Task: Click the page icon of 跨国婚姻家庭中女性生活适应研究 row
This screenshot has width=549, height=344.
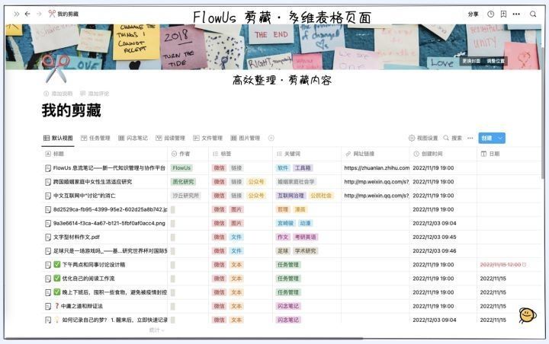Action: pos(48,182)
